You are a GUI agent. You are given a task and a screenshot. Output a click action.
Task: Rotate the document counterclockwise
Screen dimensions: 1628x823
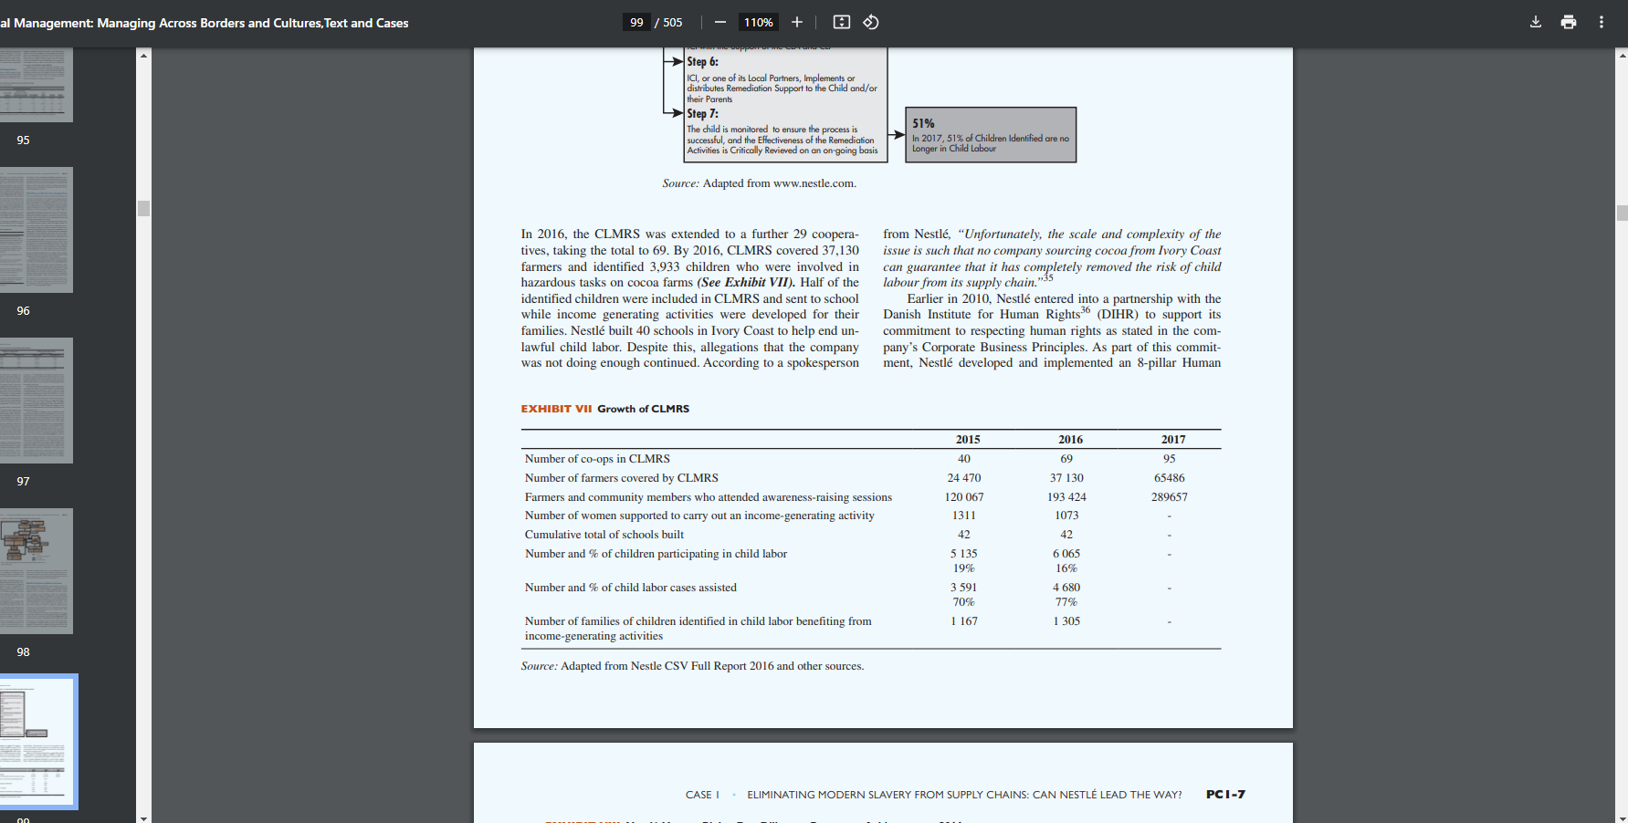(x=871, y=22)
